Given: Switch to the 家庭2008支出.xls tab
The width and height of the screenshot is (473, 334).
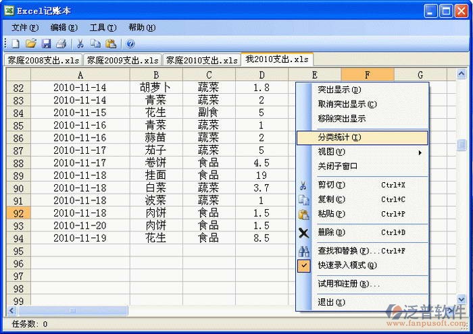Looking at the screenshot, I should tap(43, 60).
